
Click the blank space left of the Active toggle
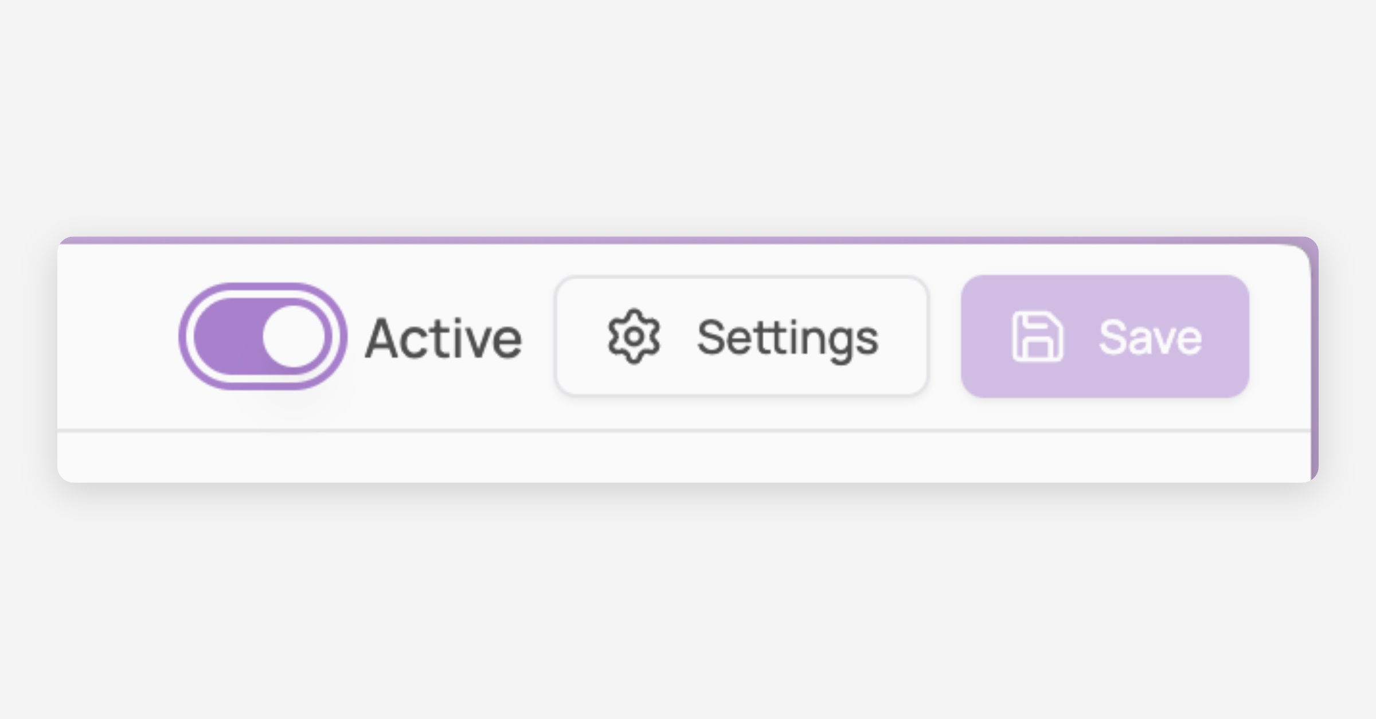click(x=118, y=337)
